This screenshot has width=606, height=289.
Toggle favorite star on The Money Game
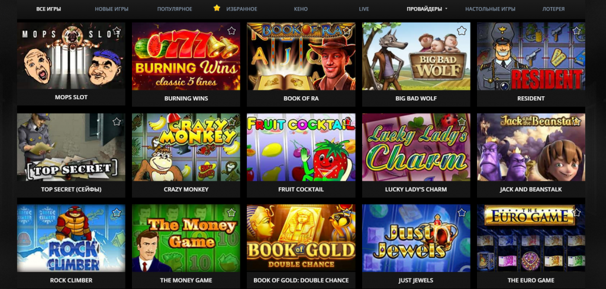[231, 213]
